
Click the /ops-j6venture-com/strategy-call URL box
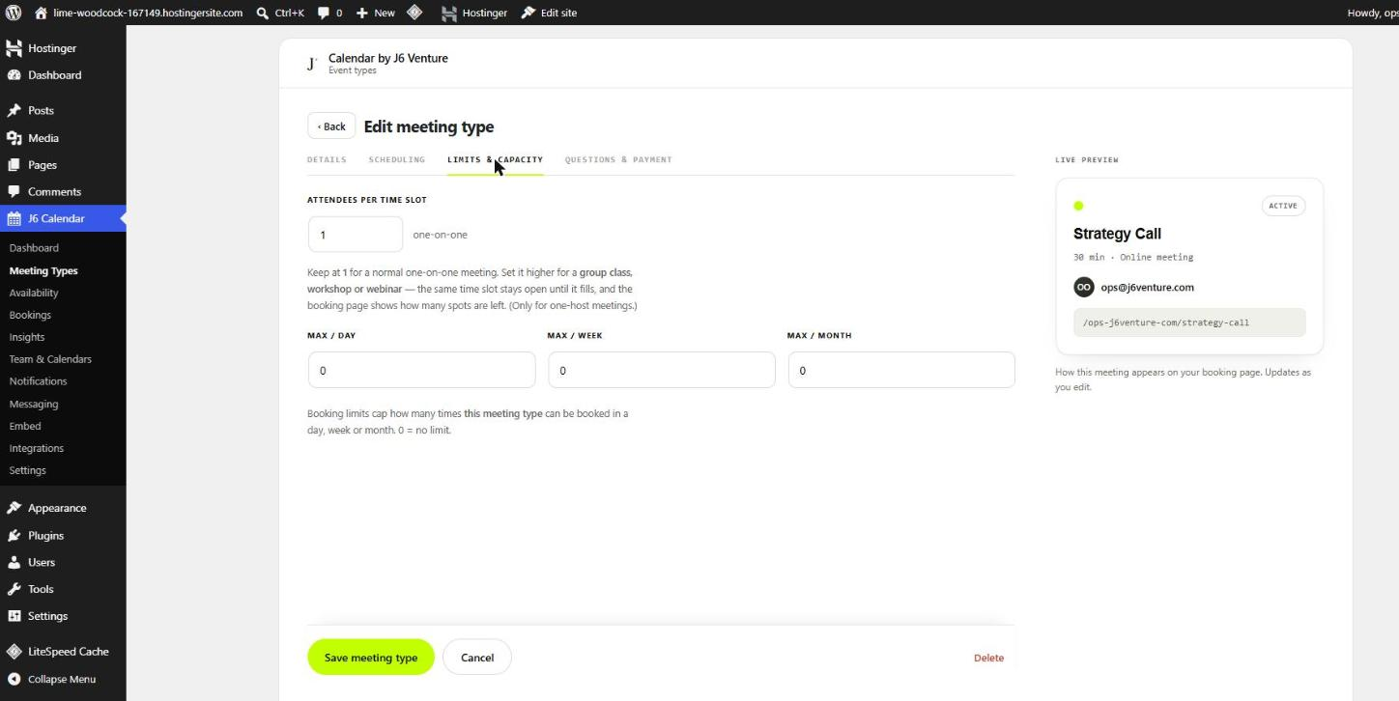click(1189, 322)
